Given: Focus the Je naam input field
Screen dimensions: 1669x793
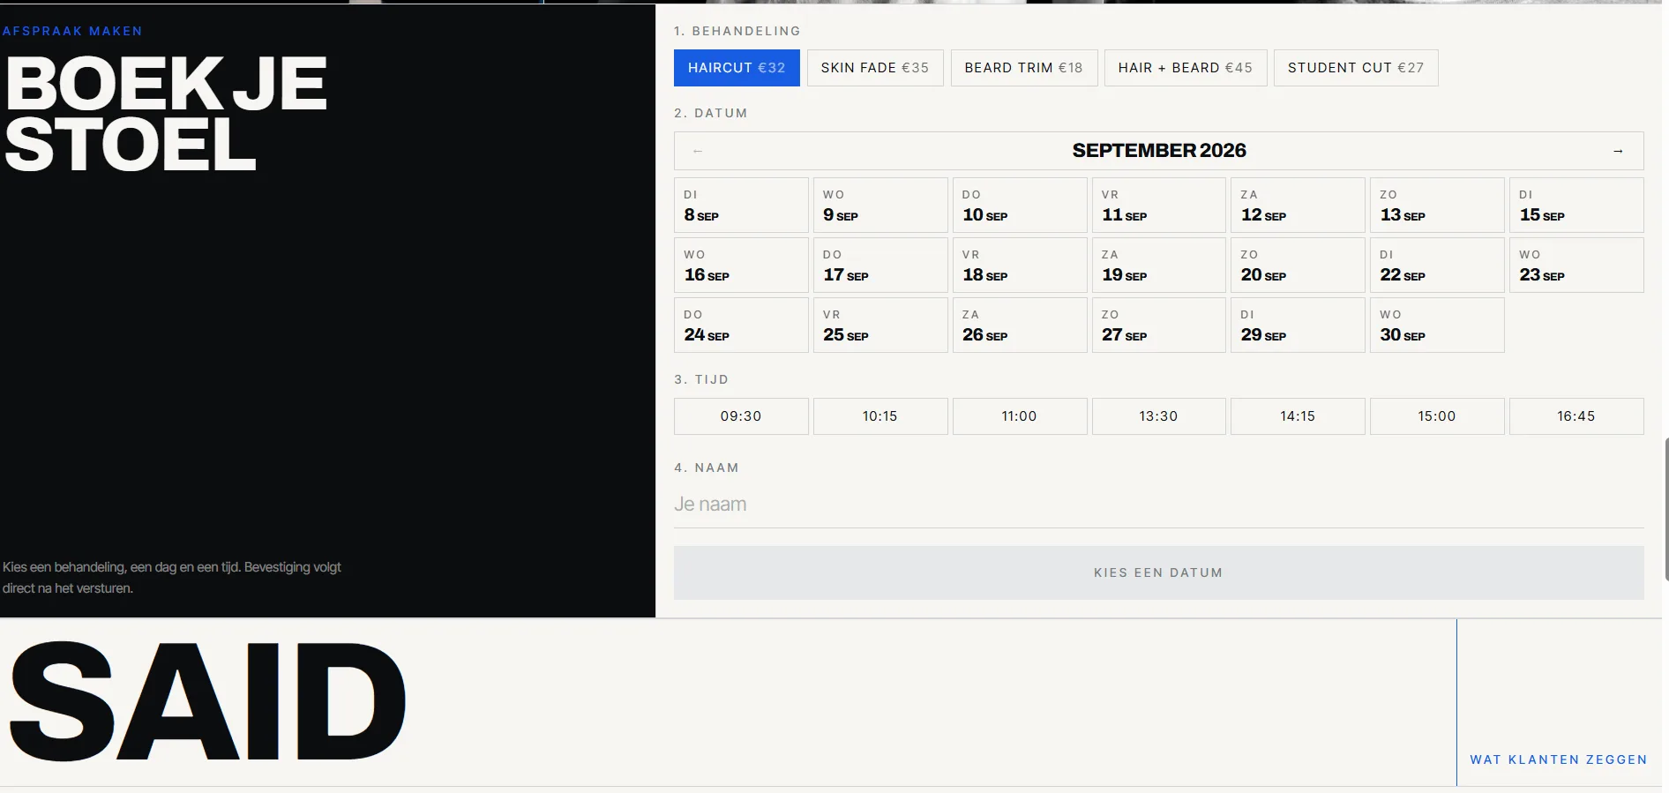Looking at the screenshot, I should (1159, 505).
